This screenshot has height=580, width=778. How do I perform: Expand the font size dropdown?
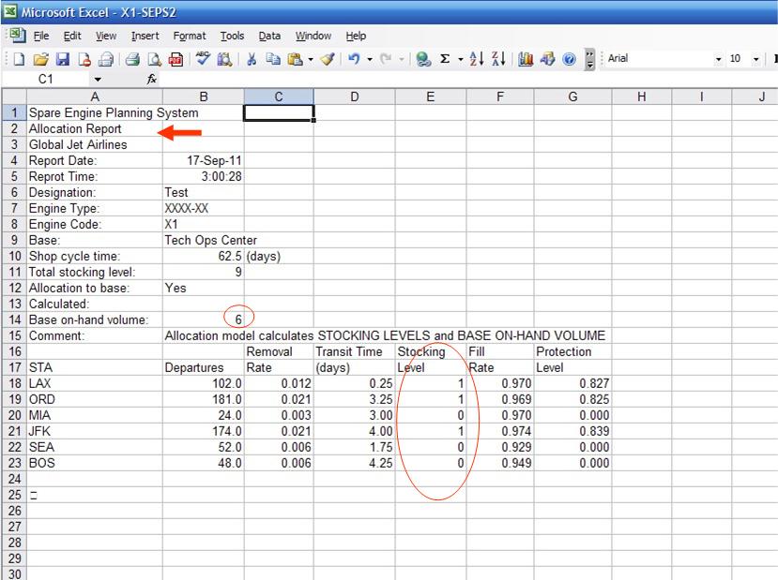(x=756, y=59)
